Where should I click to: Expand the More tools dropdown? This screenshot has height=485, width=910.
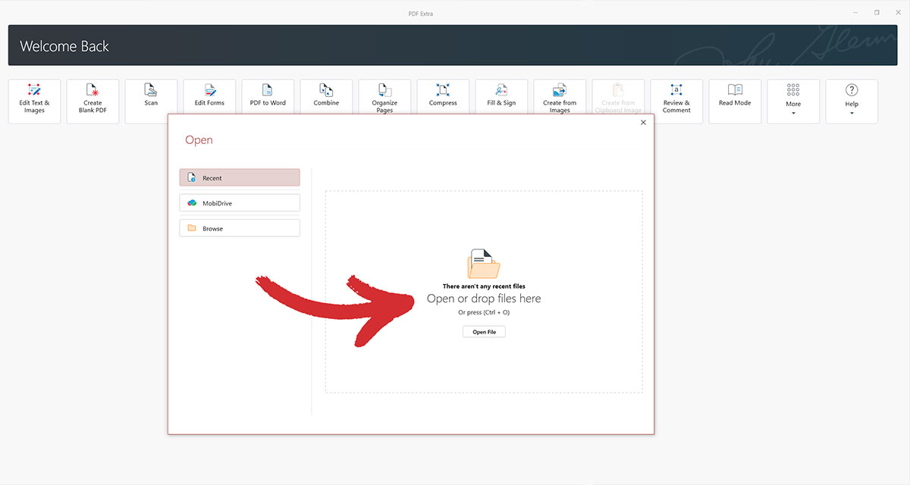(793, 101)
